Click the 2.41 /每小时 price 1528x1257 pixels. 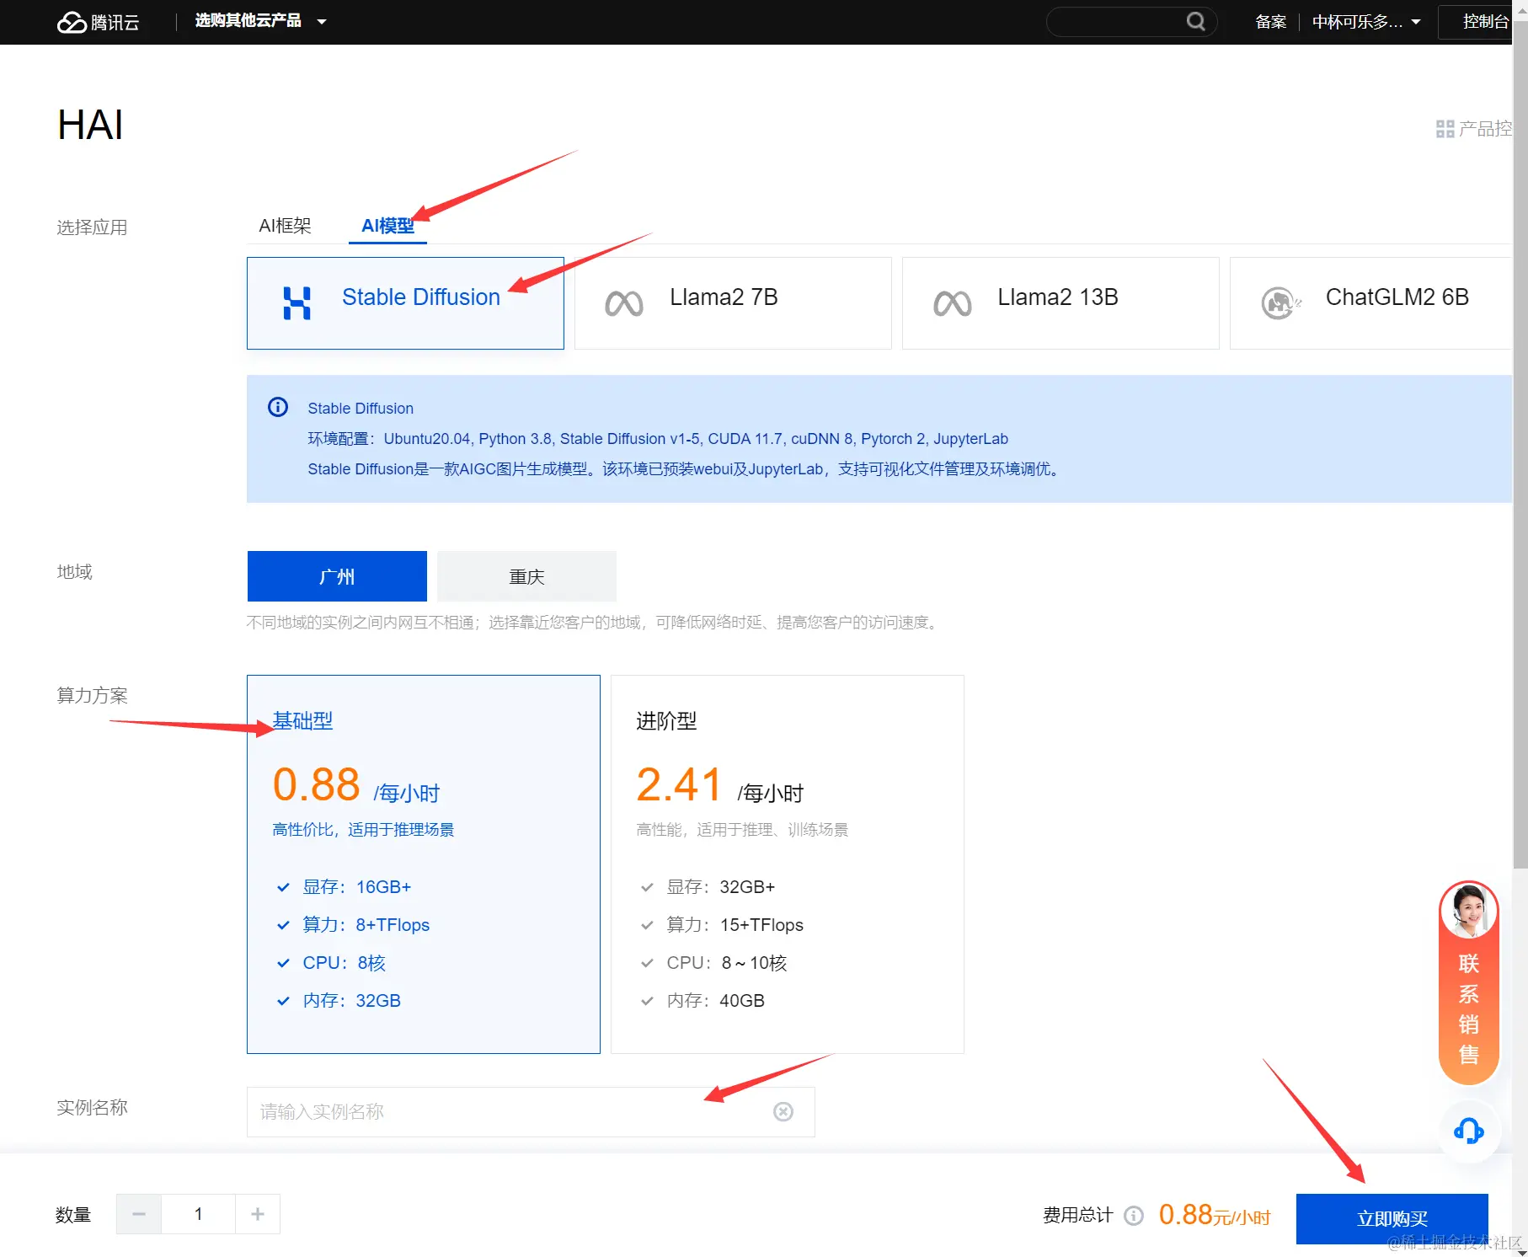pyautogui.click(x=719, y=785)
